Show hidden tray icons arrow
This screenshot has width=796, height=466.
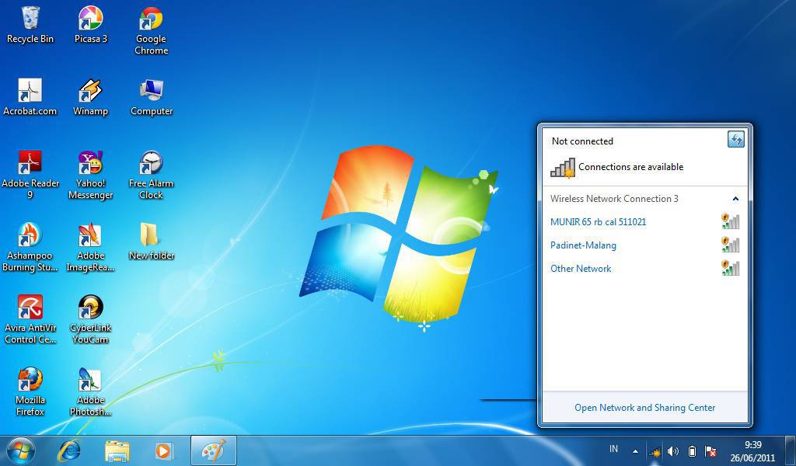[x=636, y=450]
